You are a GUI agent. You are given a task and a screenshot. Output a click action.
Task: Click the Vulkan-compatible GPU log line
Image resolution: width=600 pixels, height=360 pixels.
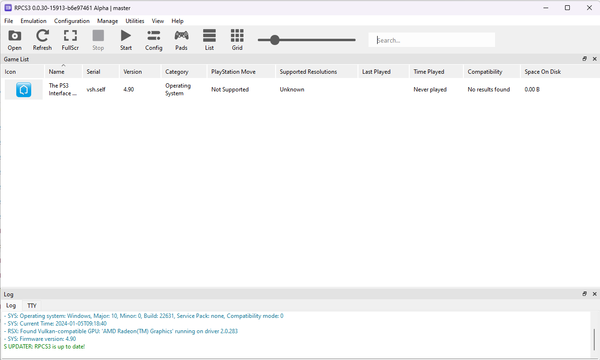click(x=121, y=331)
